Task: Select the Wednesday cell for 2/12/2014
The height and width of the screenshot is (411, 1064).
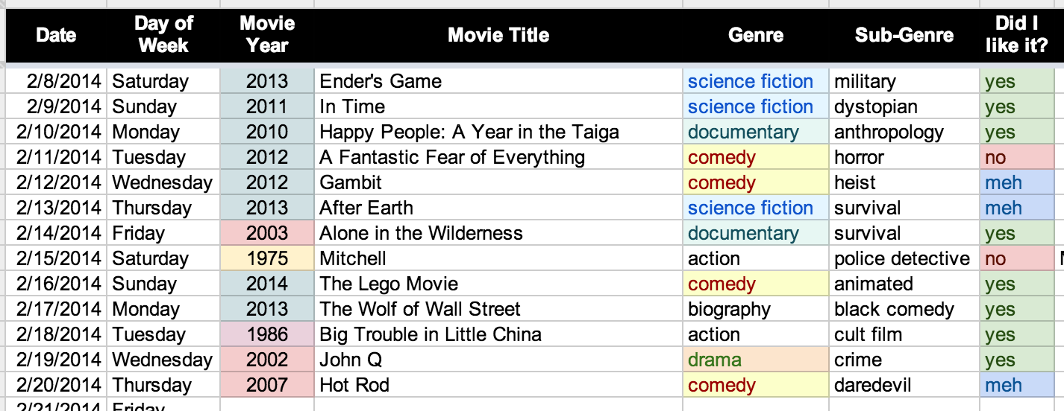Action: (x=163, y=182)
